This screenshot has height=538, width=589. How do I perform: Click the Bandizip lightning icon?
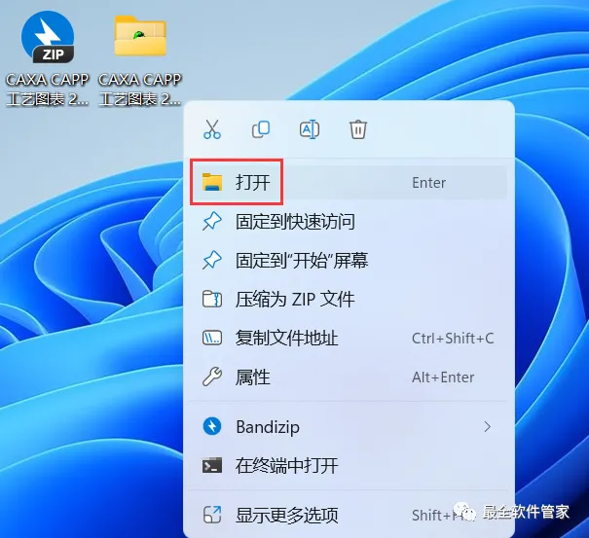tap(212, 426)
